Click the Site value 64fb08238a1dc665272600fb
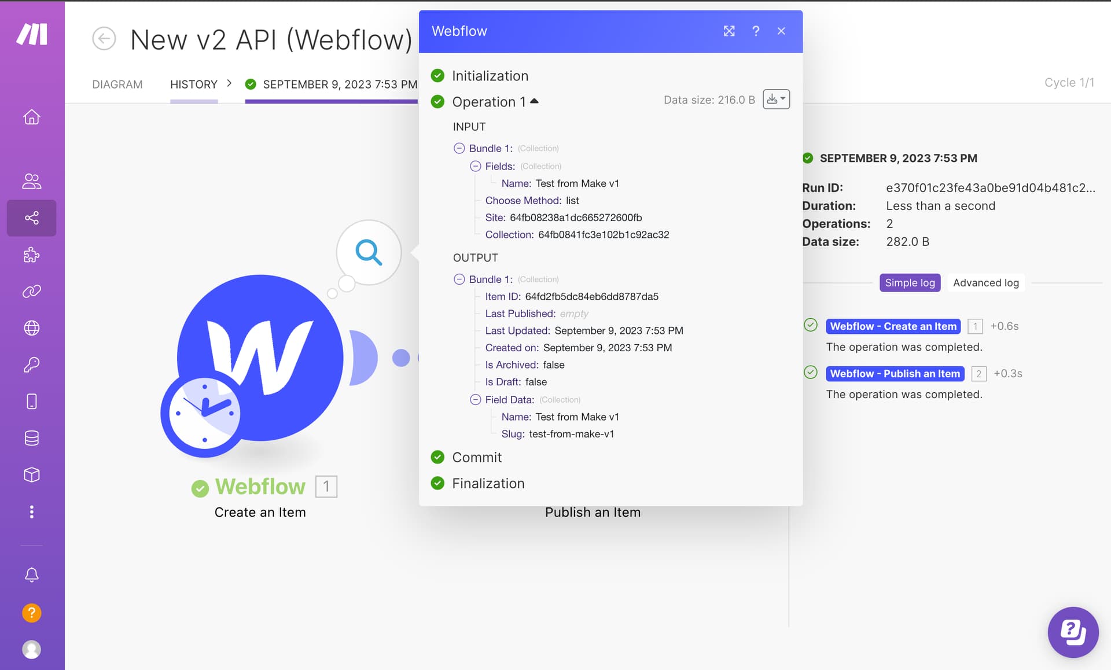The height and width of the screenshot is (670, 1111). click(x=576, y=218)
